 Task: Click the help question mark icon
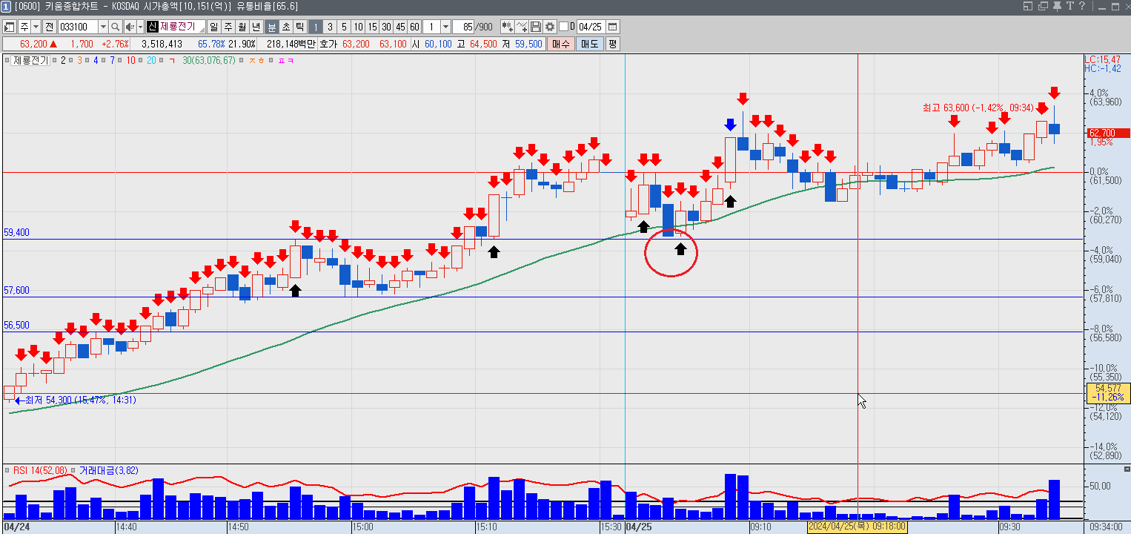click(1082, 6)
